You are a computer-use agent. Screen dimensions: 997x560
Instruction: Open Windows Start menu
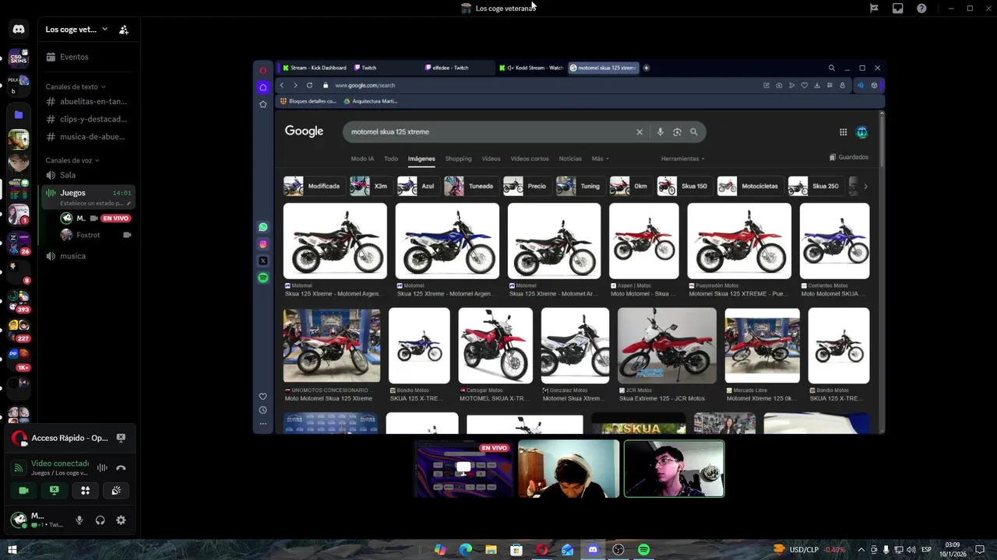(x=12, y=550)
